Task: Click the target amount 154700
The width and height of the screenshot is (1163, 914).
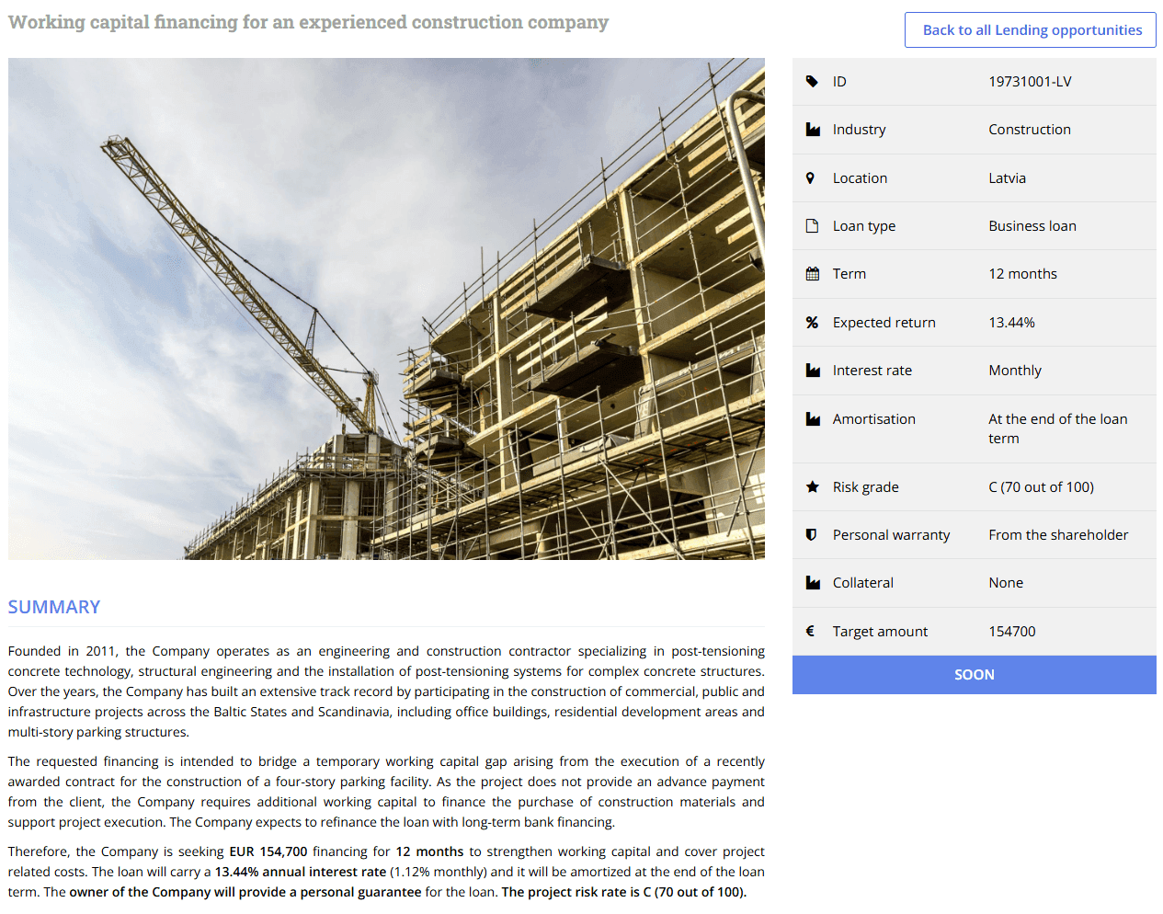Action: click(x=1012, y=632)
